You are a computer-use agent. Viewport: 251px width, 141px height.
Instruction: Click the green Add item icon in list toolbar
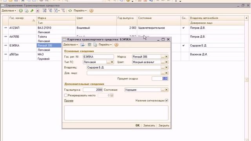pos(21,11)
